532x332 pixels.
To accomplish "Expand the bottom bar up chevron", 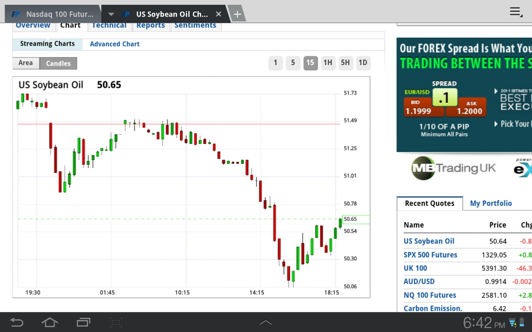I will 266,322.
